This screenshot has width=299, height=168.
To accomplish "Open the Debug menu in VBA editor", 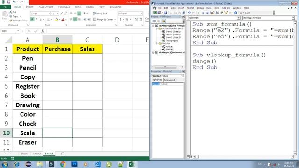I will (200, 8).
